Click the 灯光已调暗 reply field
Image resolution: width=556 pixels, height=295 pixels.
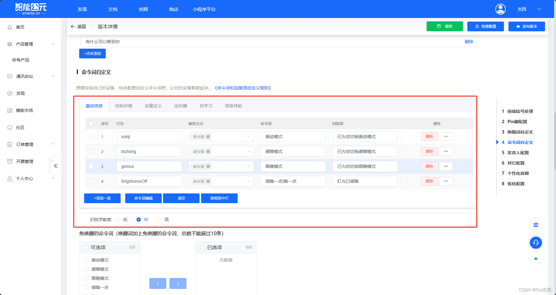(x=365, y=181)
